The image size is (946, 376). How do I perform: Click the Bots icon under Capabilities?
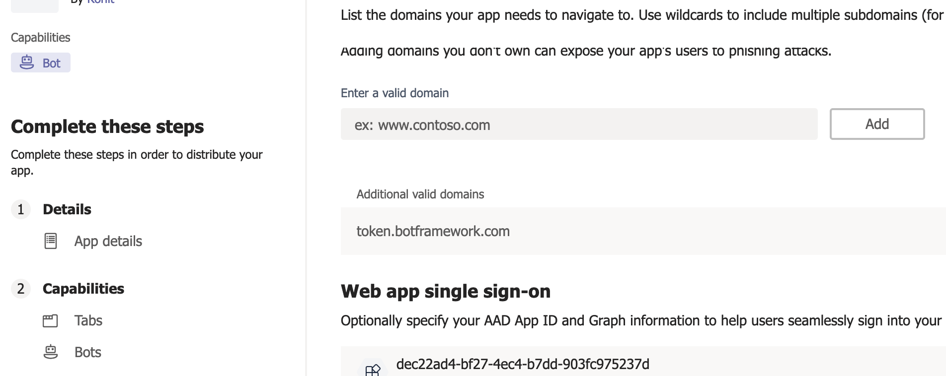(50, 352)
